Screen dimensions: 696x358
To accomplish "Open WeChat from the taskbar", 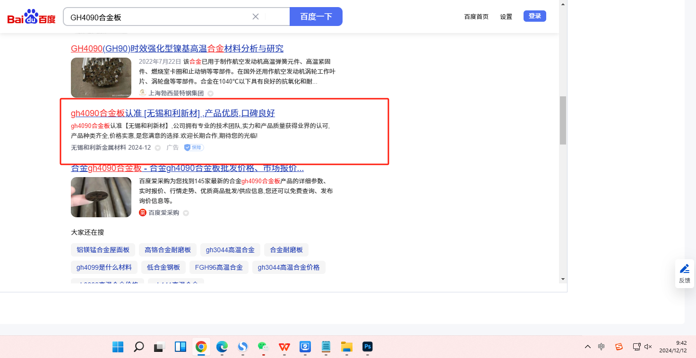I will 263,347.
